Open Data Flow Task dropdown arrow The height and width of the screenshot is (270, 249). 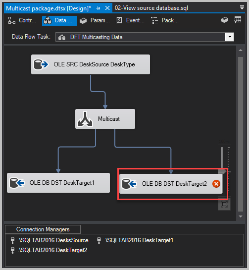click(x=230, y=37)
